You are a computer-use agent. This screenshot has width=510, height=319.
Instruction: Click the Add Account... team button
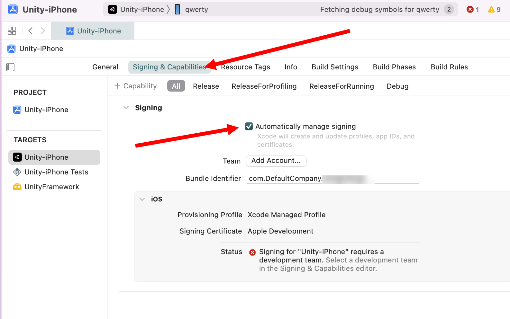point(276,161)
